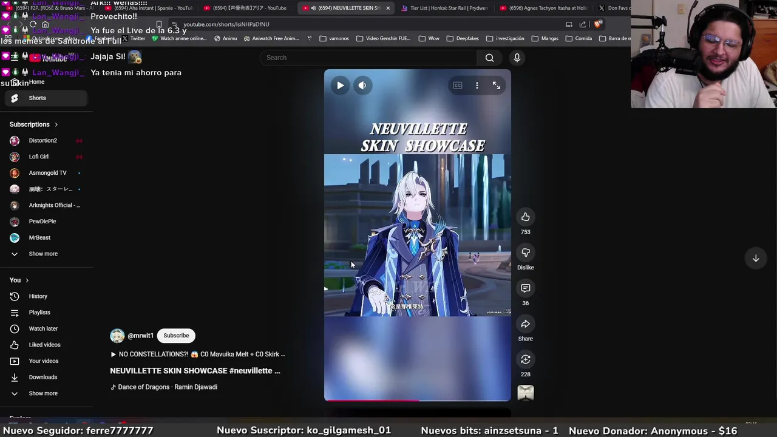Open Aniwatch Free Anime bookmark
This screenshot has height=437, width=777.
271,38
